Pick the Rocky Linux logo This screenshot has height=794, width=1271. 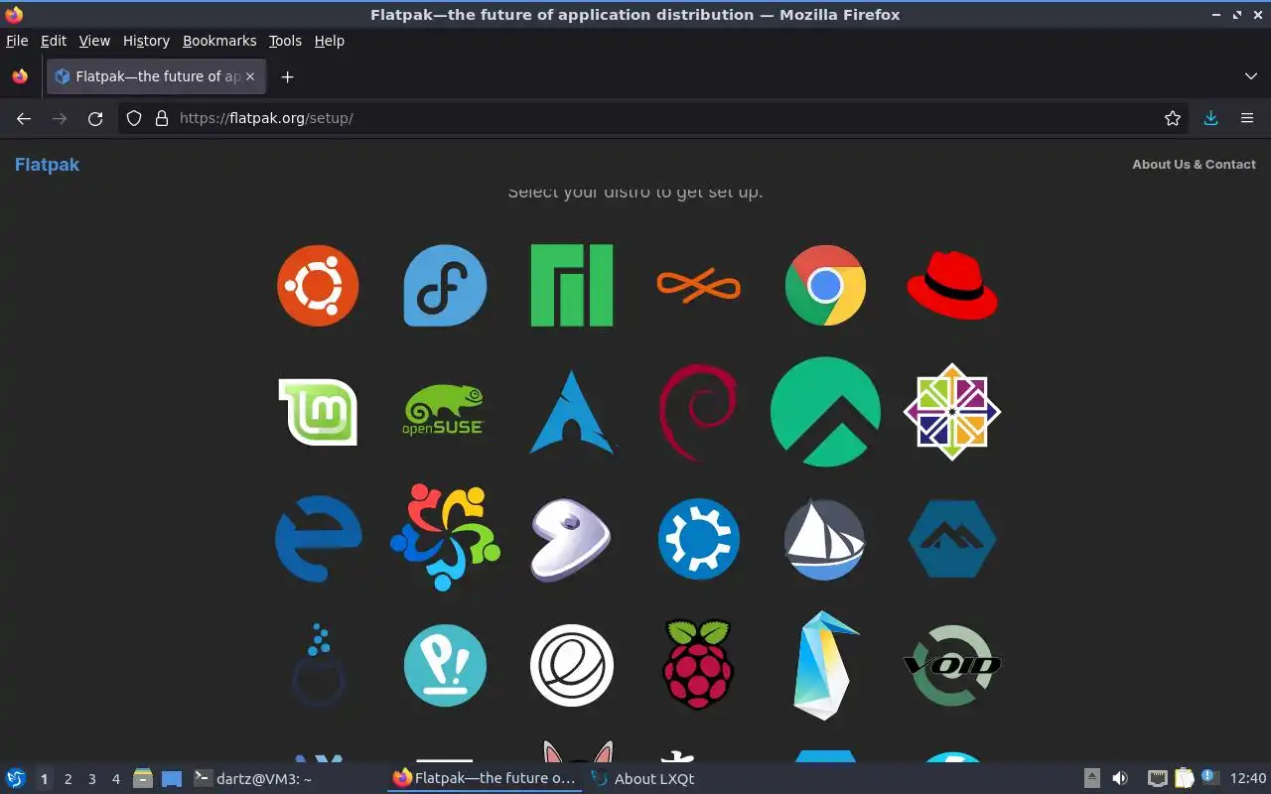pos(825,412)
